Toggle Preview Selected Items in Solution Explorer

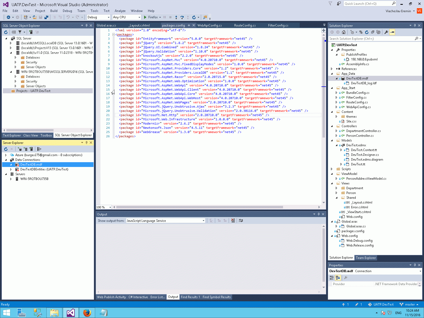click(392, 32)
